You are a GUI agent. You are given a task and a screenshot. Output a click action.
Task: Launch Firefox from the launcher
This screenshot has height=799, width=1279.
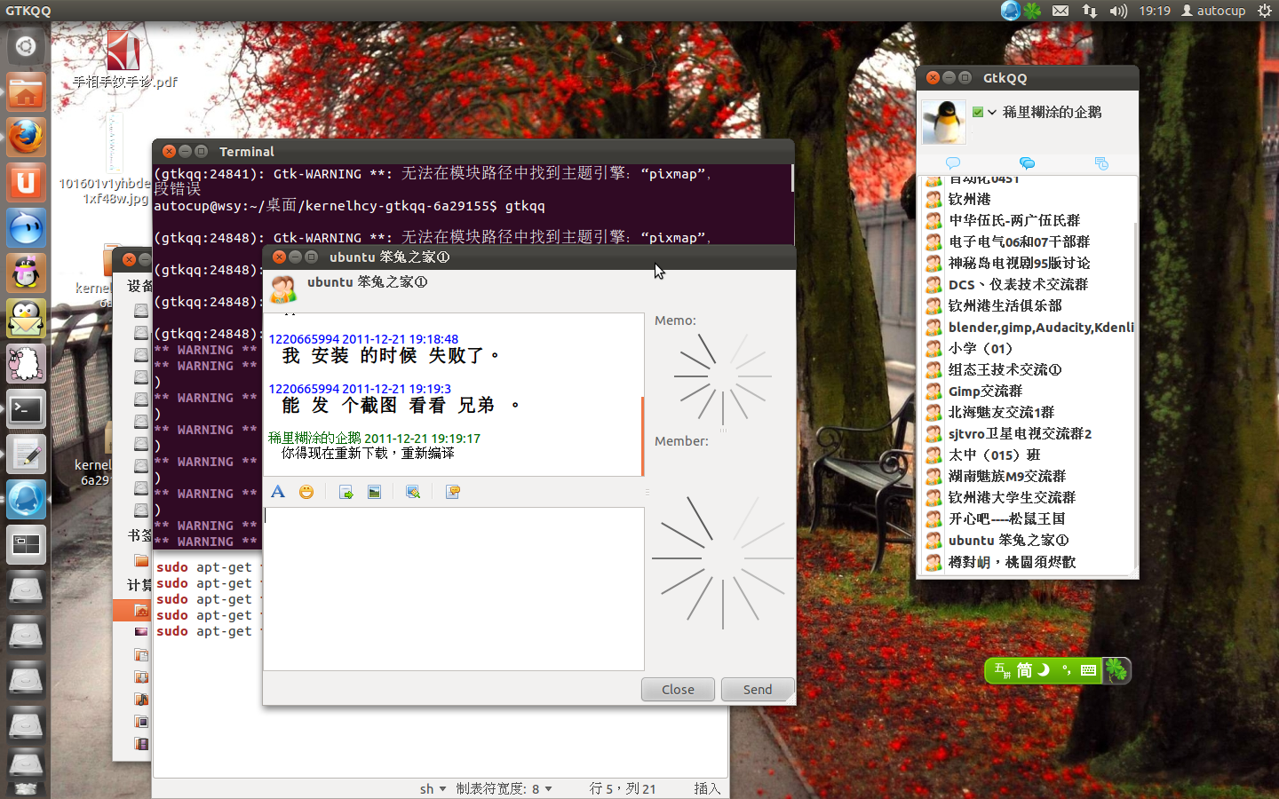coord(26,138)
